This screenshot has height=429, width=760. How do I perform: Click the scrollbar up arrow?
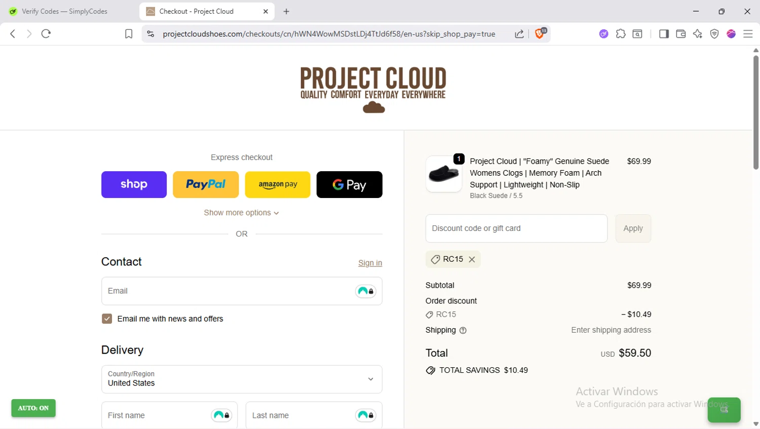click(x=756, y=50)
